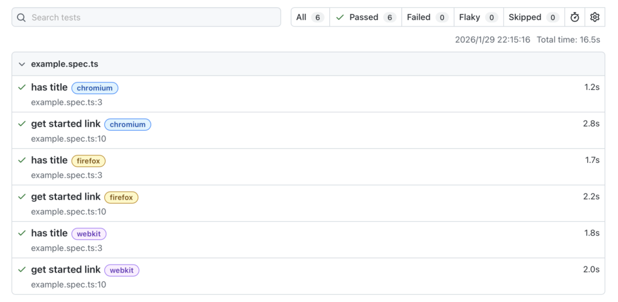Select the Flaky tests filter
The image size is (618, 302).
[477, 17]
